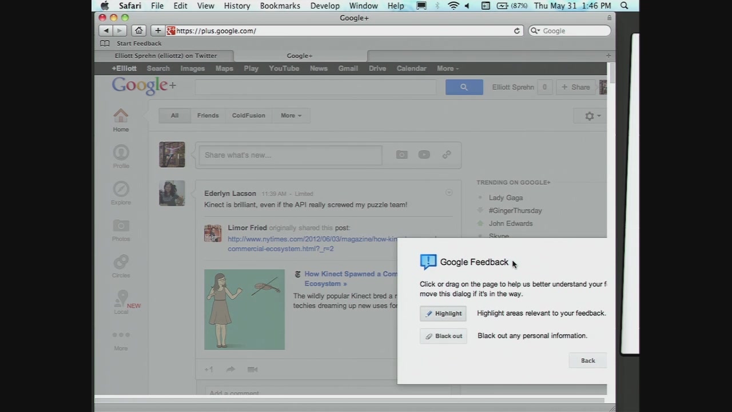Click the Lady Gaga trending topic
This screenshot has width=732, height=412.
pos(506,198)
